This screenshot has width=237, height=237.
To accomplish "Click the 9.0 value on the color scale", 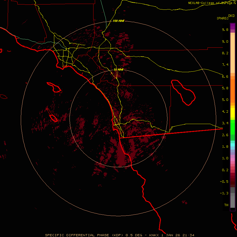I will (225, 41).
